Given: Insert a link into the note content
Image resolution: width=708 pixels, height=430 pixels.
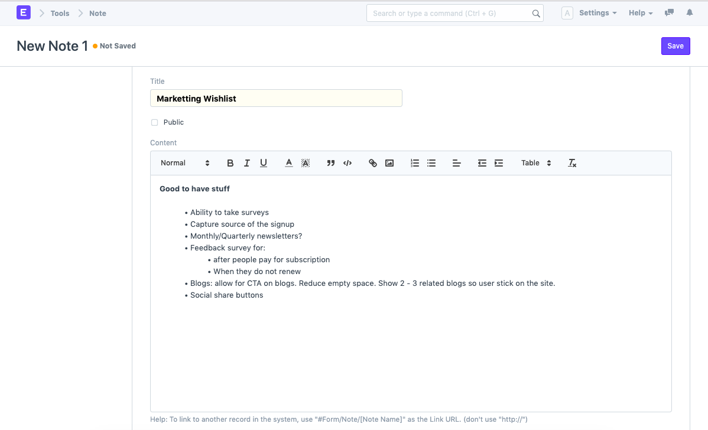Looking at the screenshot, I should [372, 162].
